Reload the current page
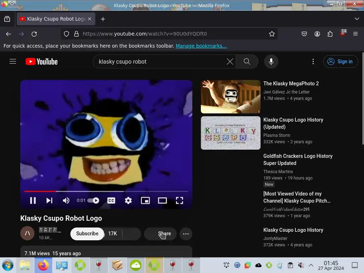 pyautogui.click(x=34, y=34)
